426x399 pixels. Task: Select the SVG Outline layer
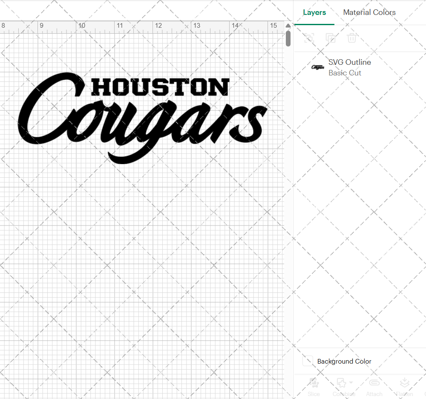[360, 67]
